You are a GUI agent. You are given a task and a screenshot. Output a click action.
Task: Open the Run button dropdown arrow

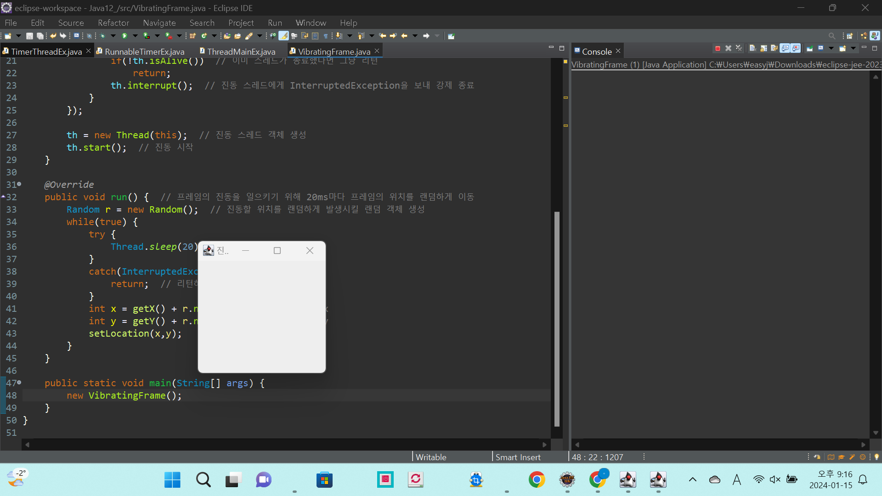(x=135, y=36)
